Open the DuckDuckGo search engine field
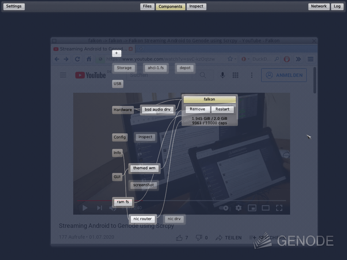The width and height of the screenshot is (347, 260). point(261,59)
